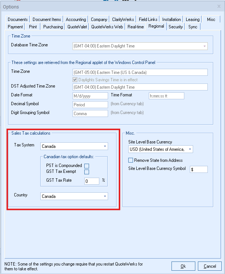Click the Site Level Base Currency Symbol field
225x274 pixels.
tap(199, 169)
